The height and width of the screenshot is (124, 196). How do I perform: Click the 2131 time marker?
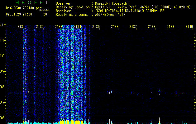click(x=21, y=27)
